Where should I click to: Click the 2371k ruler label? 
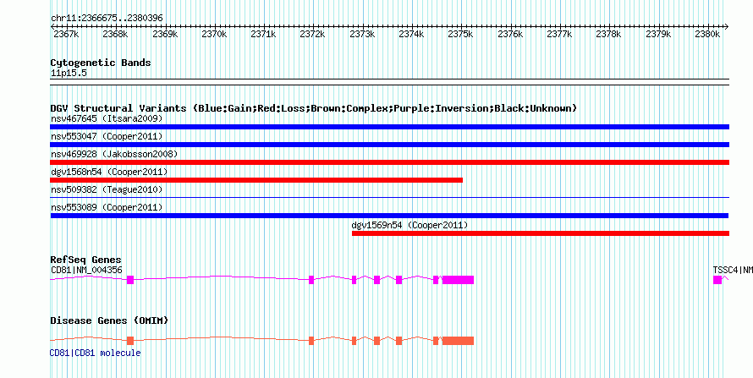(264, 34)
